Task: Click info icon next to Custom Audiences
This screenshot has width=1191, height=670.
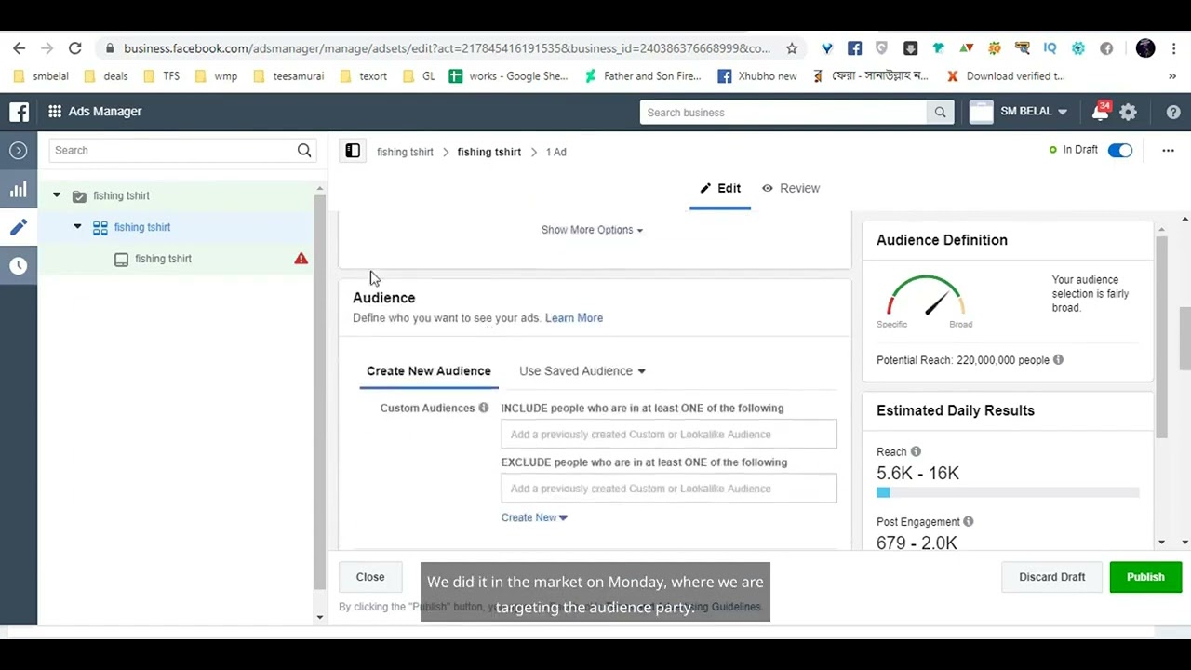Action: coord(483,408)
